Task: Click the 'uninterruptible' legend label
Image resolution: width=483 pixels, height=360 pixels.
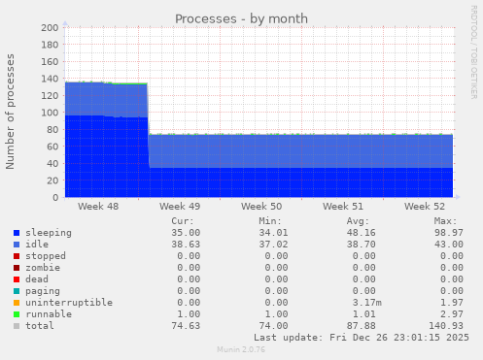Action: (69, 303)
